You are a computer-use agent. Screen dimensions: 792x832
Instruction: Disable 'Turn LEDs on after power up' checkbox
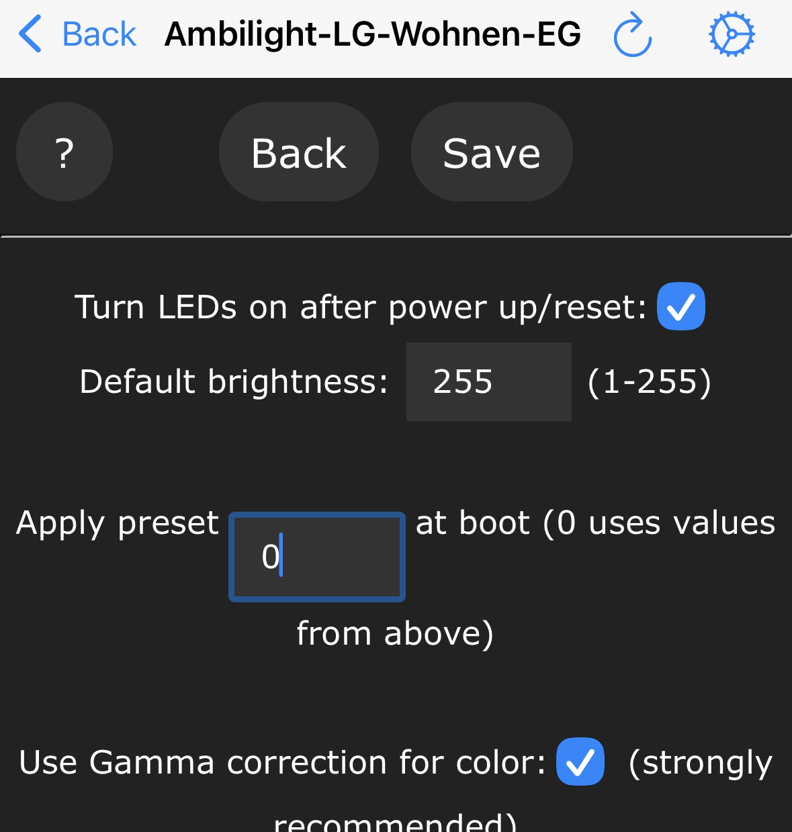click(x=680, y=307)
